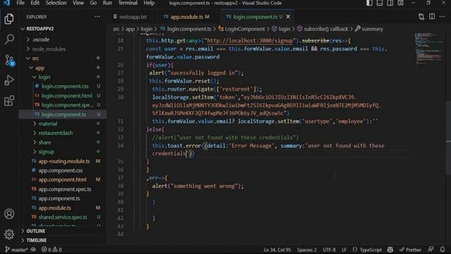Collapse the login folder
This screenshot has width=451, height=254.
coord(44,77)
